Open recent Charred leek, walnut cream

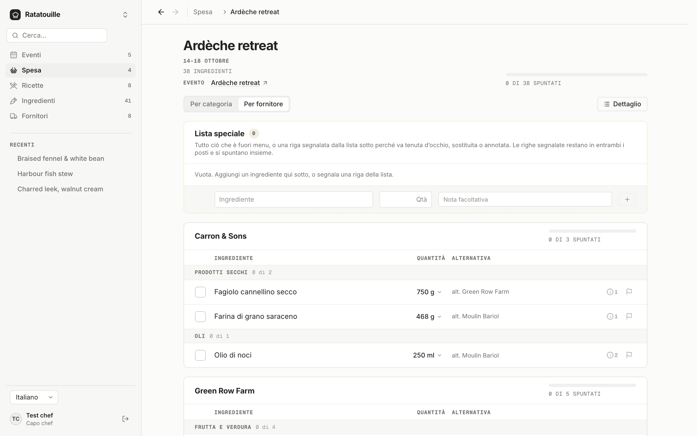[60, 189]
